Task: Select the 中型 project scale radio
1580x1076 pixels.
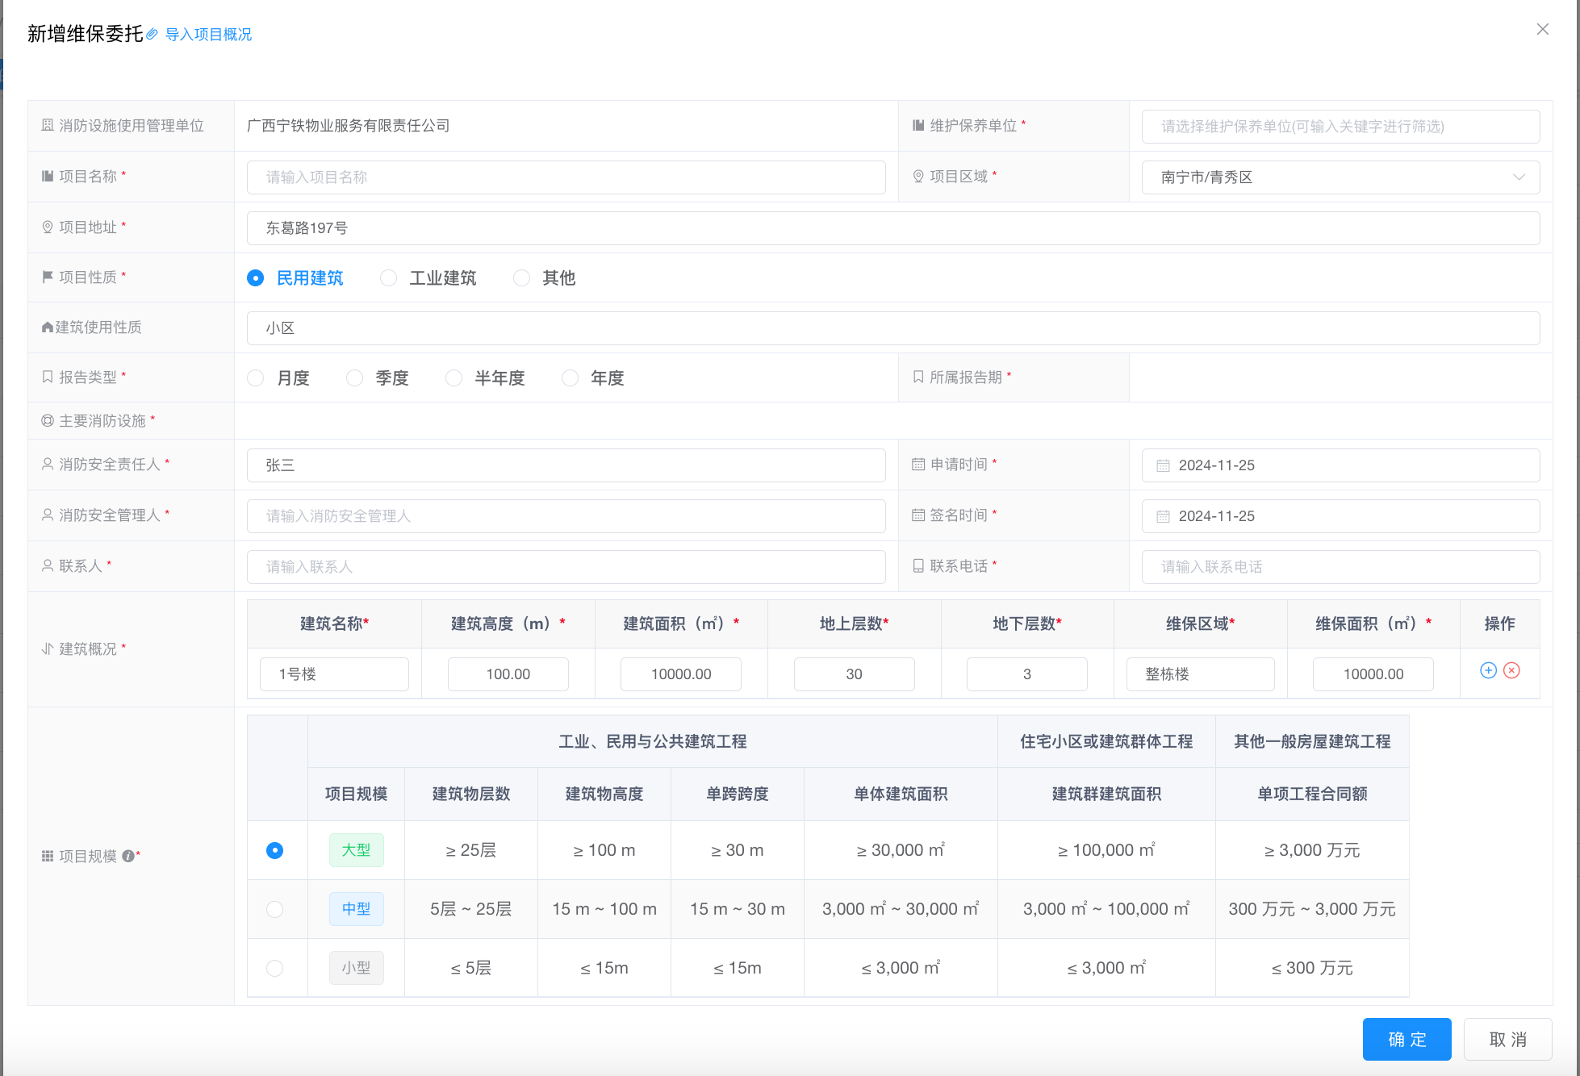Action: click(x=275, y=909)
